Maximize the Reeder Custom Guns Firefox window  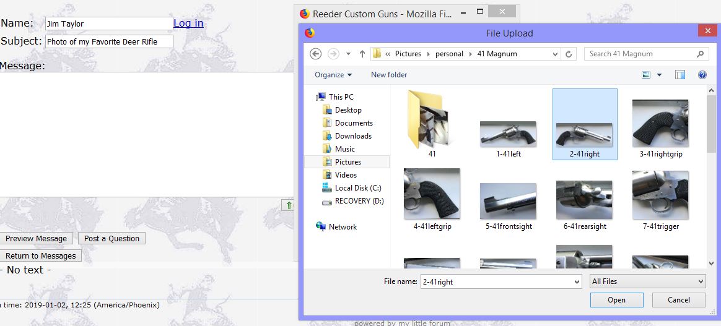pos(480,11)
